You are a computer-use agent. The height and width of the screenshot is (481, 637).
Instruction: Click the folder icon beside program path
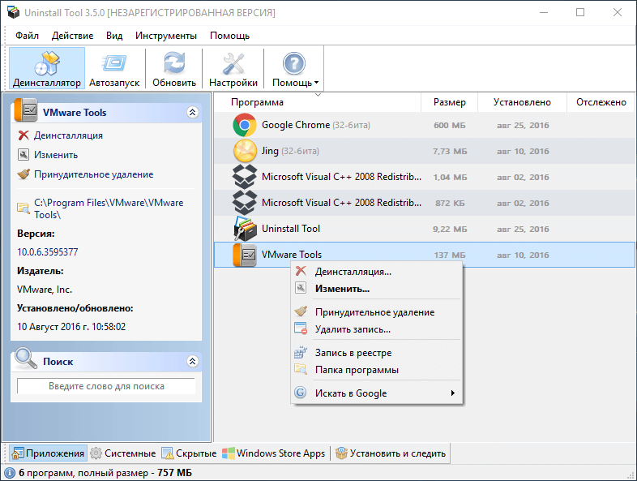(24, 208)
